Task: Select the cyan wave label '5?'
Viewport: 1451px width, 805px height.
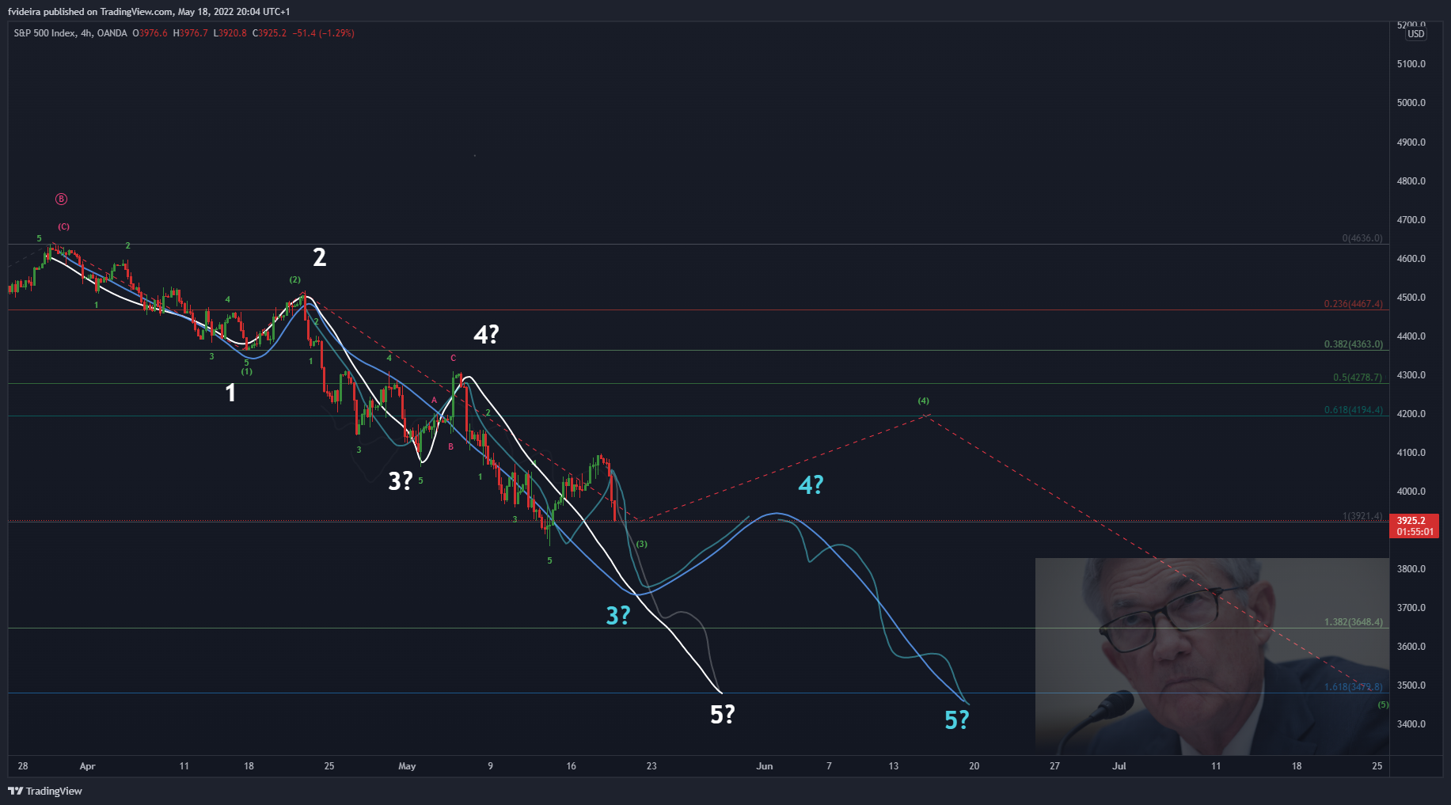Action: point(957,720)
